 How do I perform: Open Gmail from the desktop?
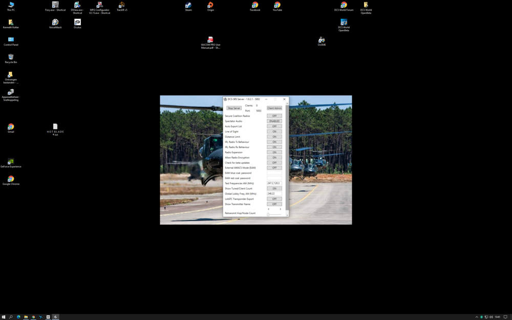tap(11, 128)
